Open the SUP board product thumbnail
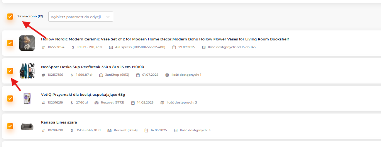 coord(27,71)
